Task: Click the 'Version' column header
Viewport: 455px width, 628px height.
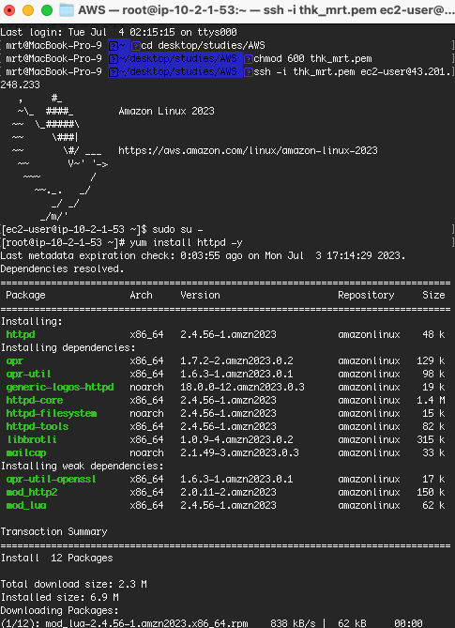Action: 200,295
